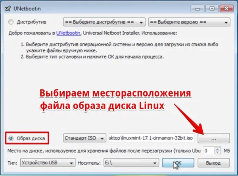
Task: Click the browse button with three dots
Action: click(214, 138)
